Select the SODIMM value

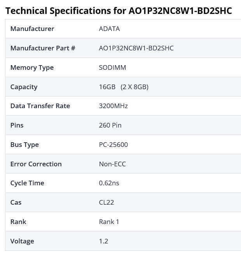[x=112, y=67]
